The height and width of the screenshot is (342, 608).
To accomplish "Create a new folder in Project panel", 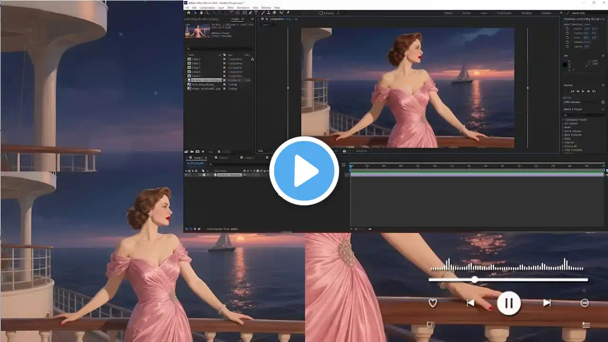I will (192, 152).
